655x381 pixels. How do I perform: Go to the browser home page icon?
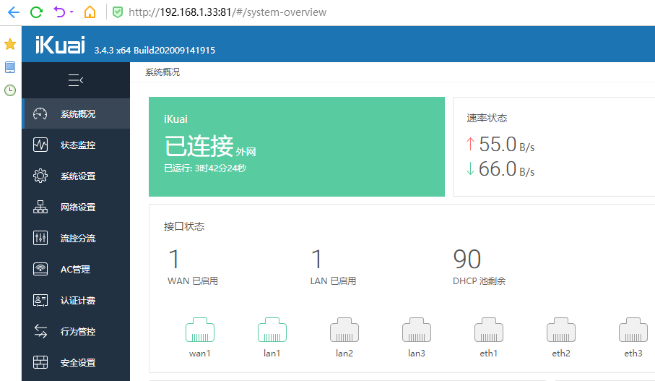[90, 12]
